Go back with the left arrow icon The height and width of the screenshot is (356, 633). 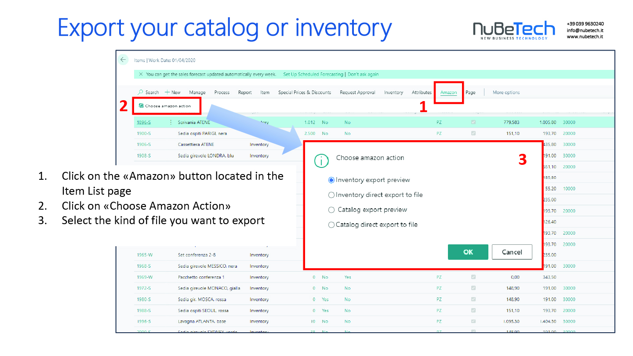[x=123, y=60]
